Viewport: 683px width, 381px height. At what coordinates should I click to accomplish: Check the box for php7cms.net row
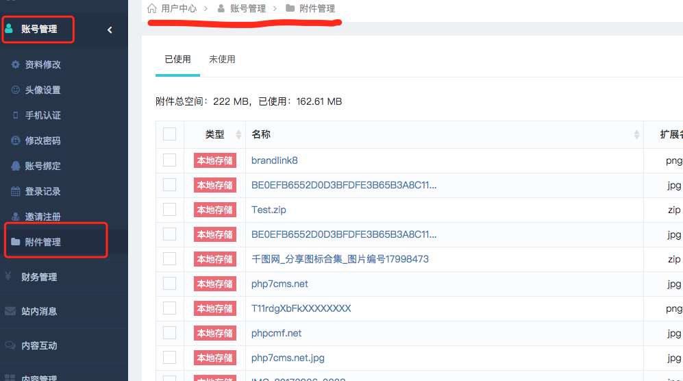(169, 284)
